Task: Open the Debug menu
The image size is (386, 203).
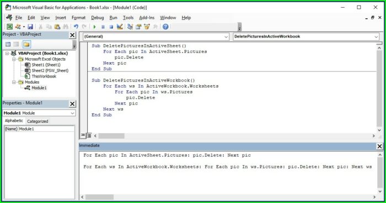Action: pos(98,18)
